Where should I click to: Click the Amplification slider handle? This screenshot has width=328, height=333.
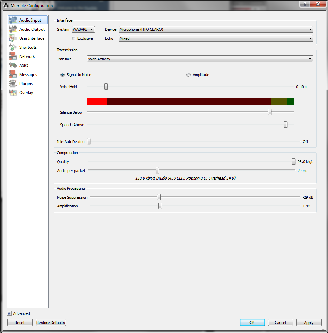[160, 206]
